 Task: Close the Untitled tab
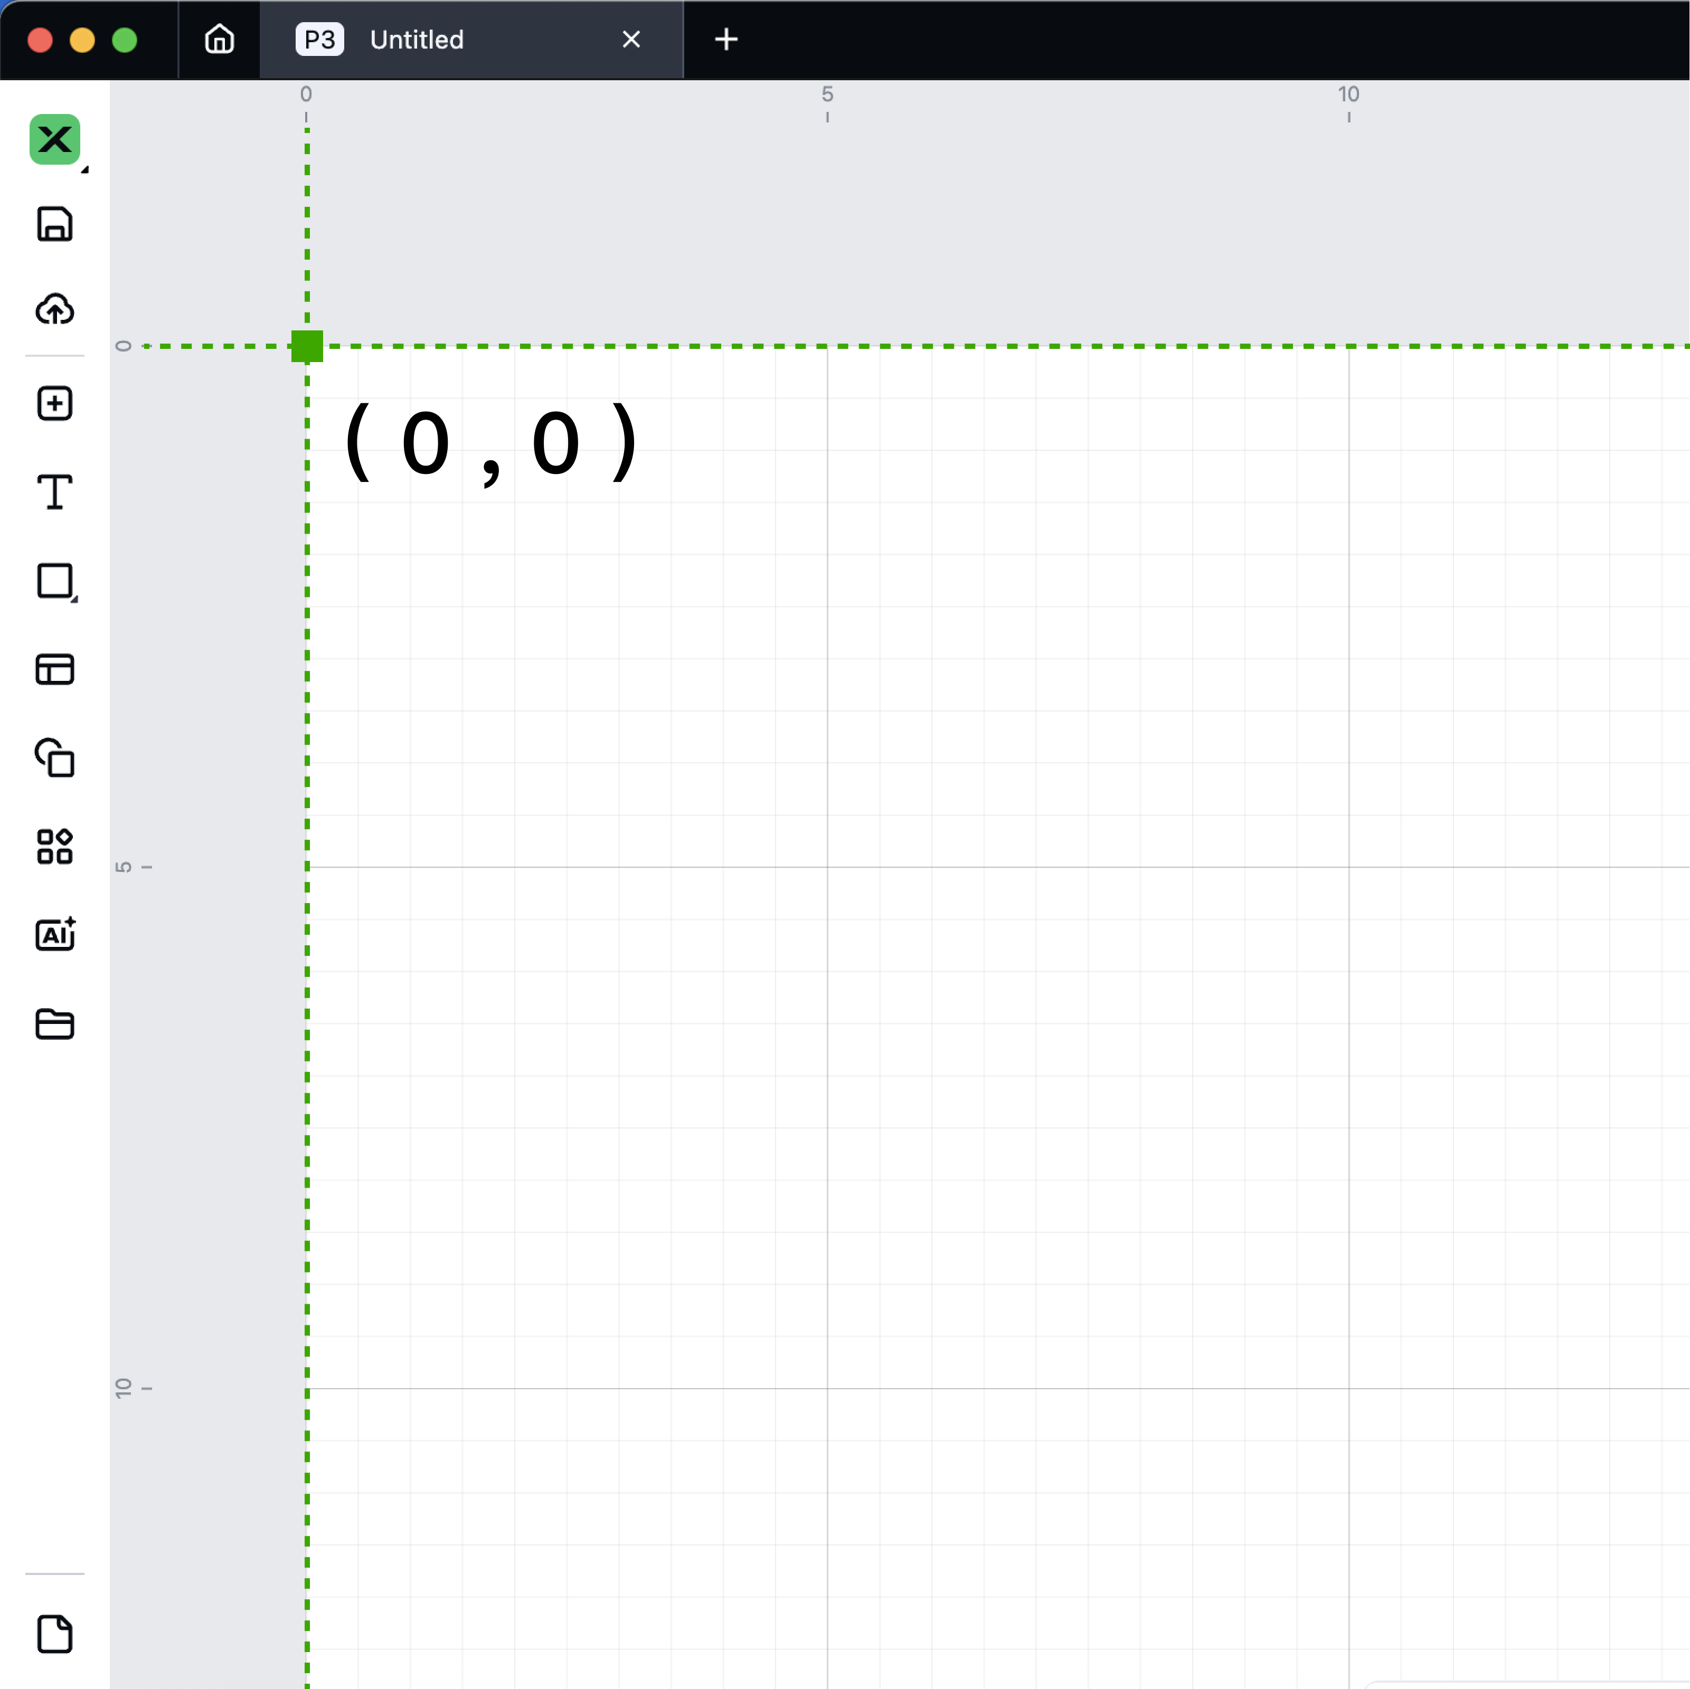631,40
